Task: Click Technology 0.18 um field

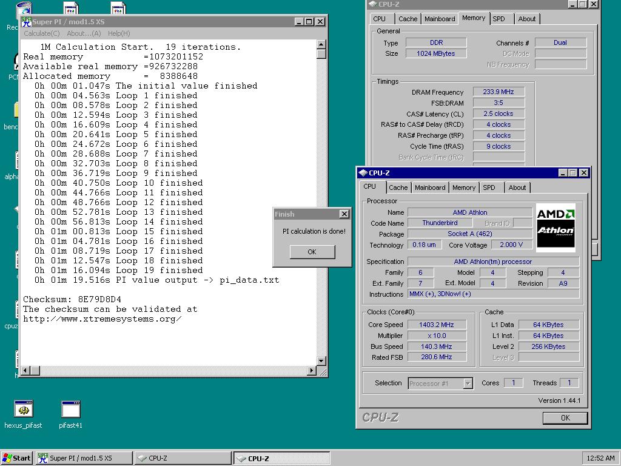Action: [x=424, y=245]
